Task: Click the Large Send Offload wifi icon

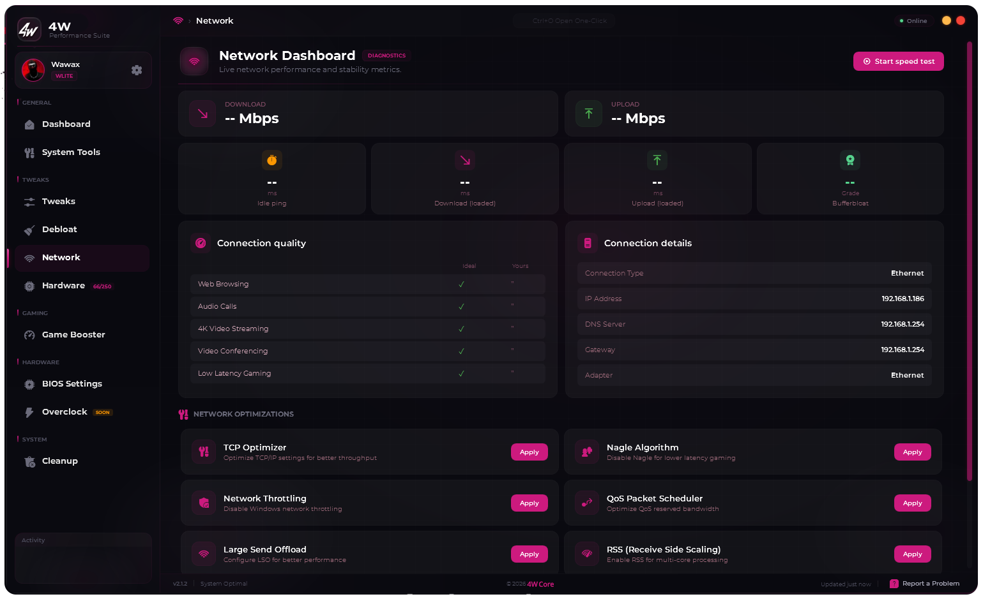Action: (x=204, y=554)
